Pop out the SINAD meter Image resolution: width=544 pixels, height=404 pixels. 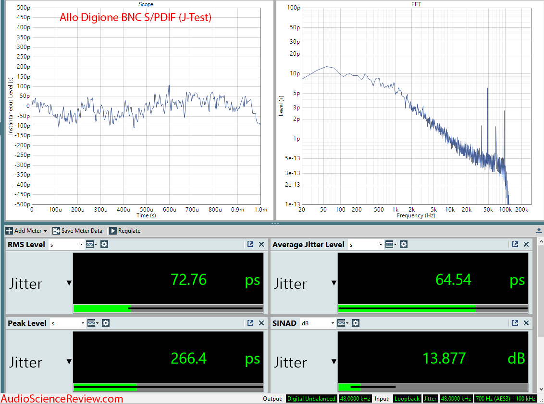pos(515,323)
